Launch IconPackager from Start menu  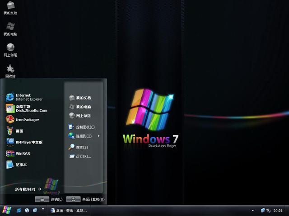click(x=22, y=120)
